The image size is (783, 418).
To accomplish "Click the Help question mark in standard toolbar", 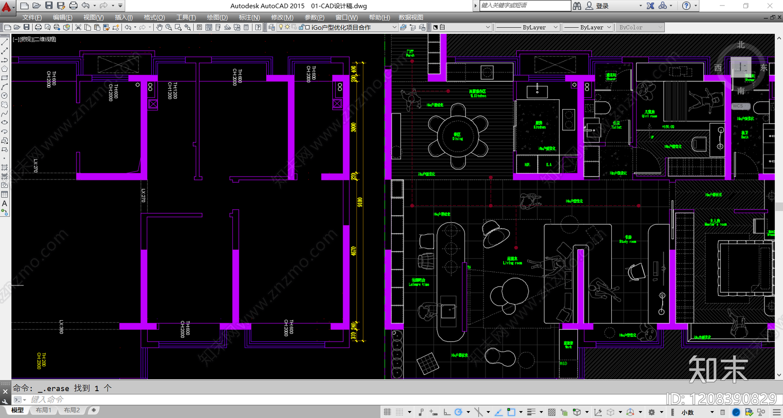I will [258, 27].
